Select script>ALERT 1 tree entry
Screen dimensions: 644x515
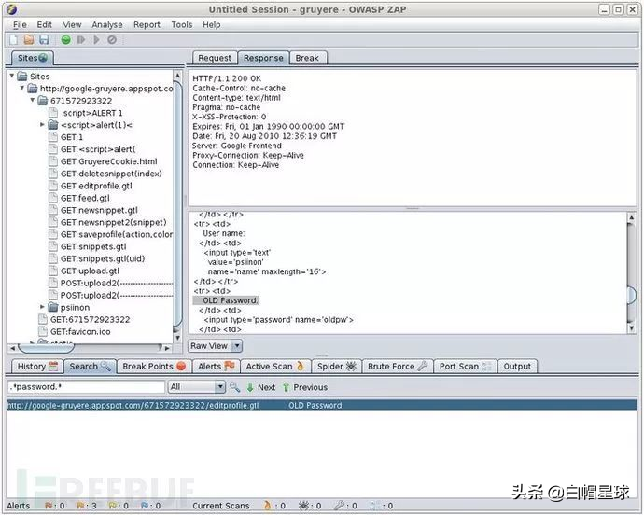(x=86, y=113)
